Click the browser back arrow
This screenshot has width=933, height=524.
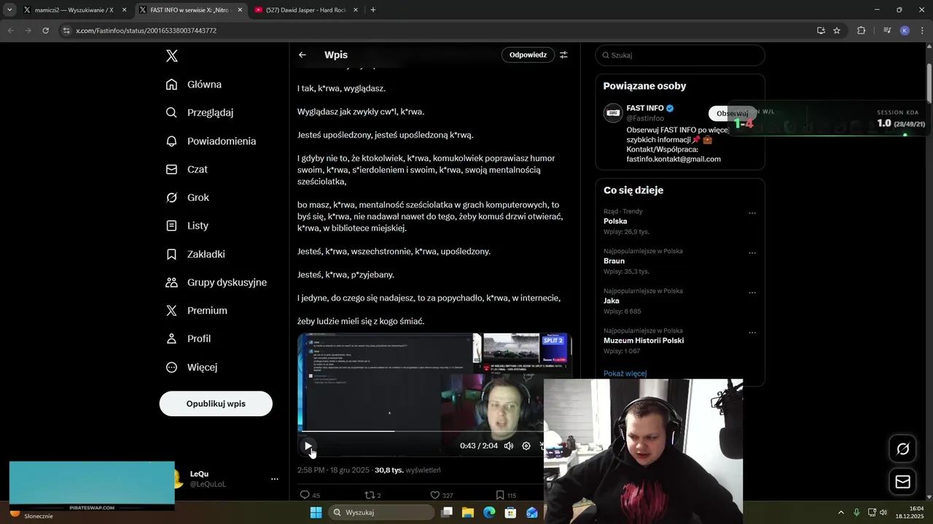coord(10,31)
